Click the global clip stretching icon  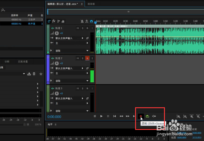[x=87, y=21]
